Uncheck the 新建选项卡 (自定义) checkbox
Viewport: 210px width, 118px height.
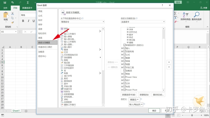(125, 45)
